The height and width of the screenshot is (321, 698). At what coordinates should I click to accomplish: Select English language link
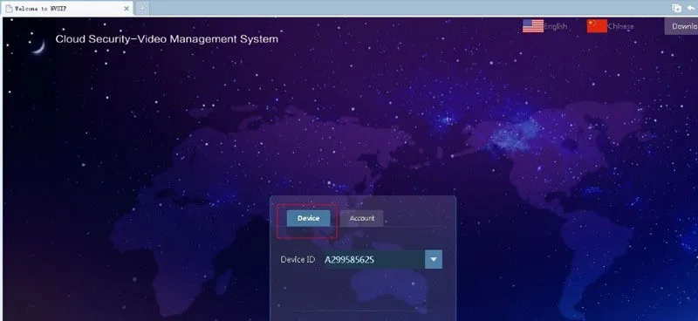pyautogui.click(x=556, y=27)
